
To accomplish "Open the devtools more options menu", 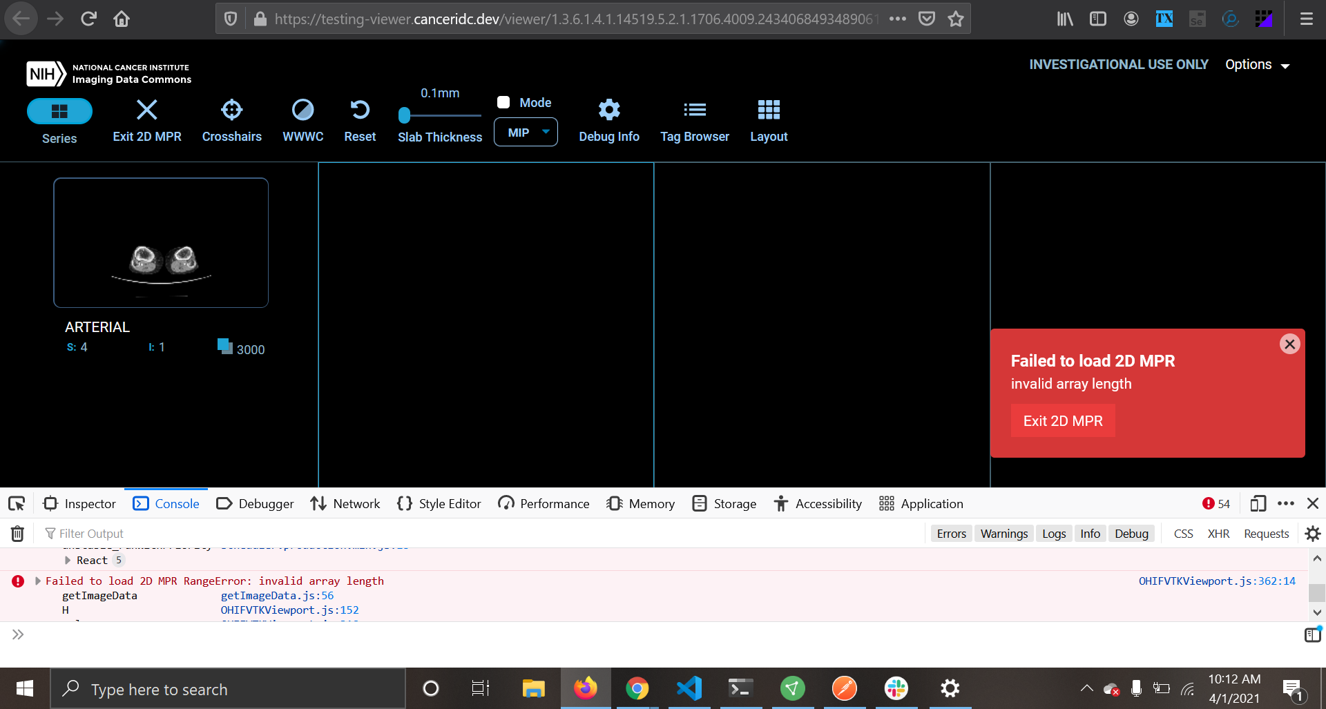I will [1286, 504].
